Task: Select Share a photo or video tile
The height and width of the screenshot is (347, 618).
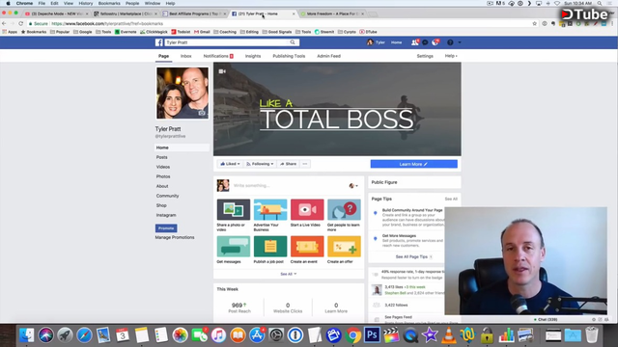Action: point(234,215)
